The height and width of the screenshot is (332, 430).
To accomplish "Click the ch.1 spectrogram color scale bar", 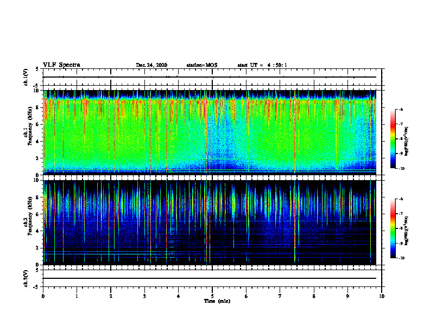I will point(393,139).
